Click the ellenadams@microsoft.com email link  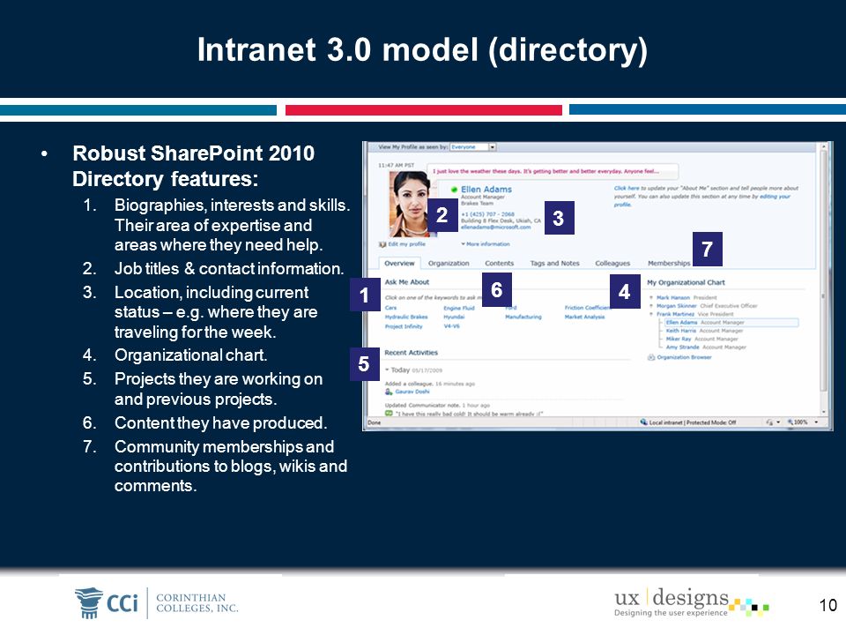[x=495, y=228]
